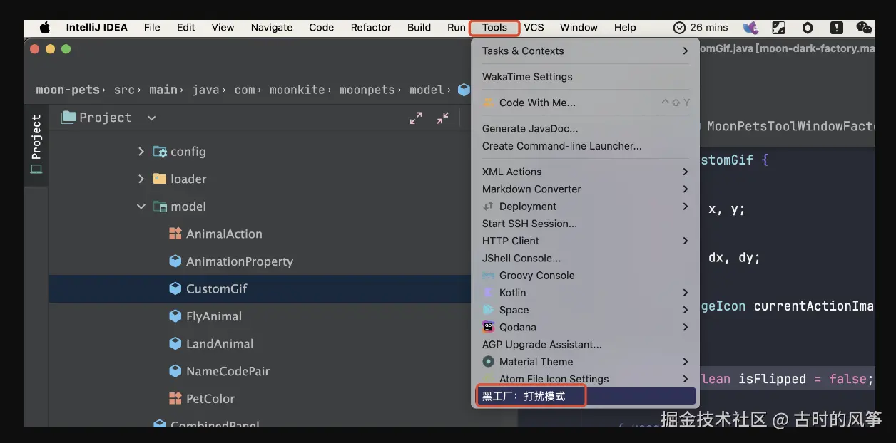Open the Build menu
The width and height of the screenshot is (896, 443).
419,28
